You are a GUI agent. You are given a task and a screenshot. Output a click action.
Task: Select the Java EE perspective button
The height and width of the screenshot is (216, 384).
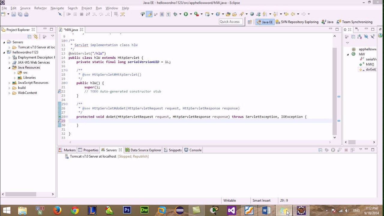point(265,22)
